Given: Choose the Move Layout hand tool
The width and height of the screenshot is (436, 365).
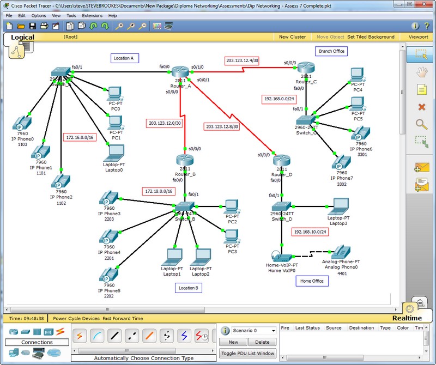Looking at the screenshot, I should click(422, 72).
